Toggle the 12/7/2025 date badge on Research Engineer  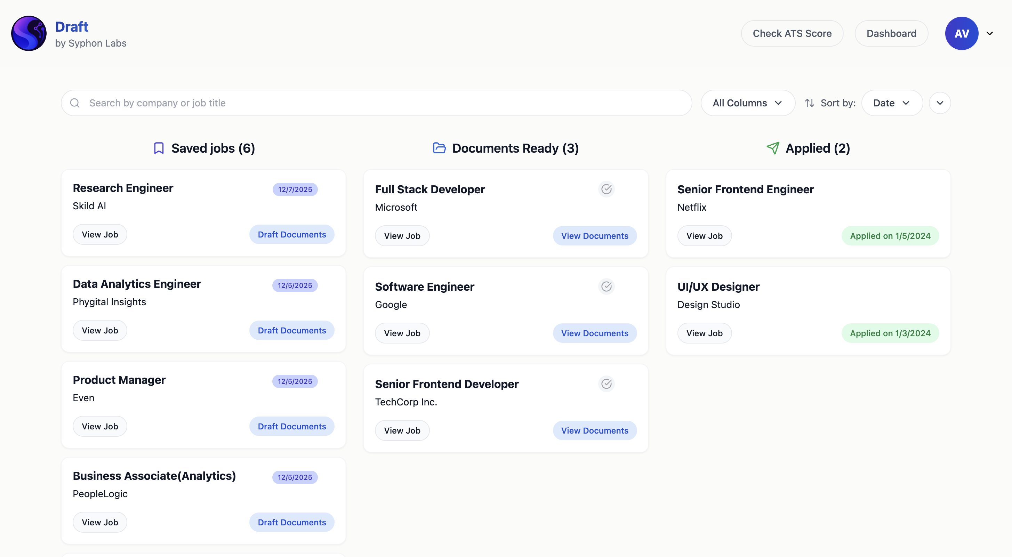point(295,189)
